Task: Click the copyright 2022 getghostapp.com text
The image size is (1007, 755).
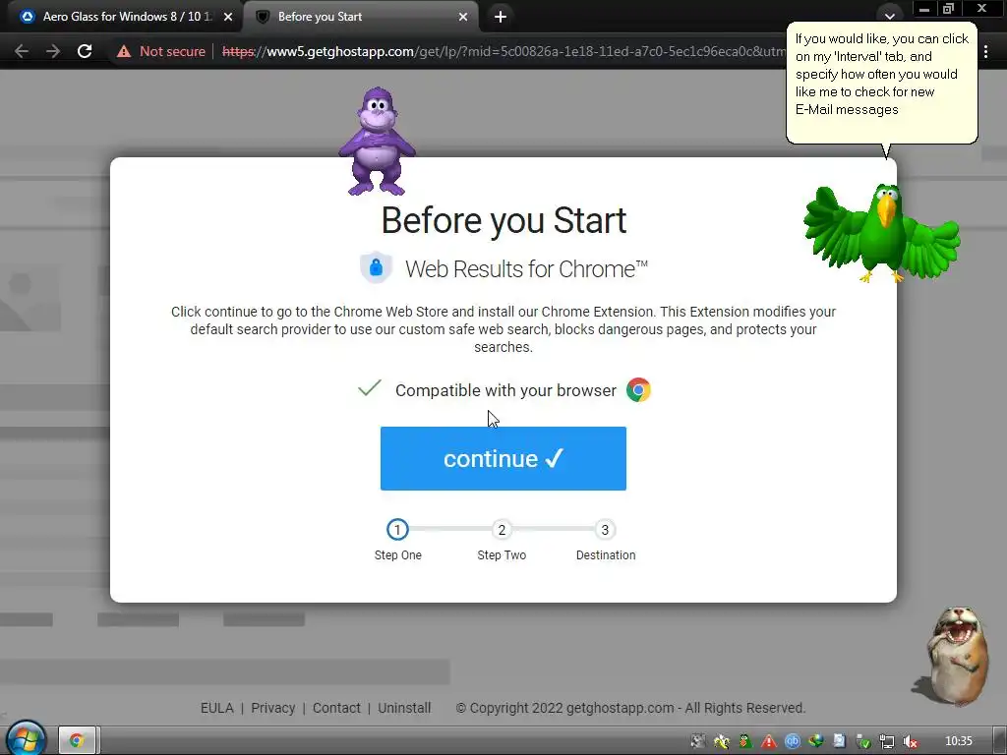Action: [x=630, y=708]
